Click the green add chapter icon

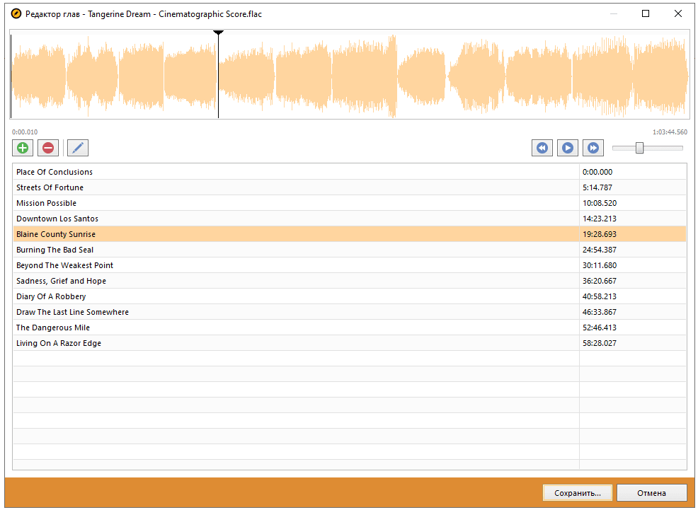click(x=23, y=148)
